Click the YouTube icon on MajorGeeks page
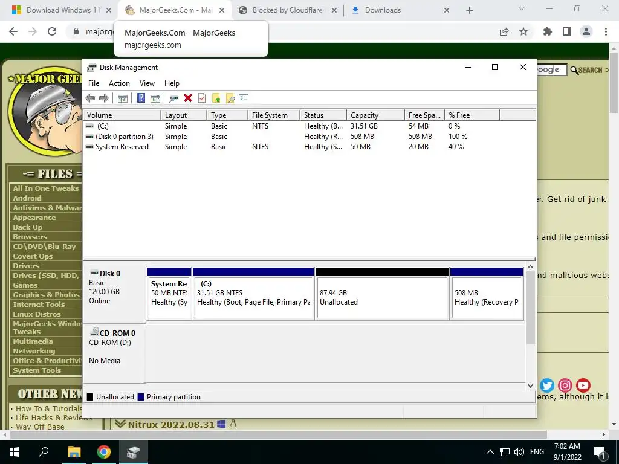 click(x=583, y=385)
